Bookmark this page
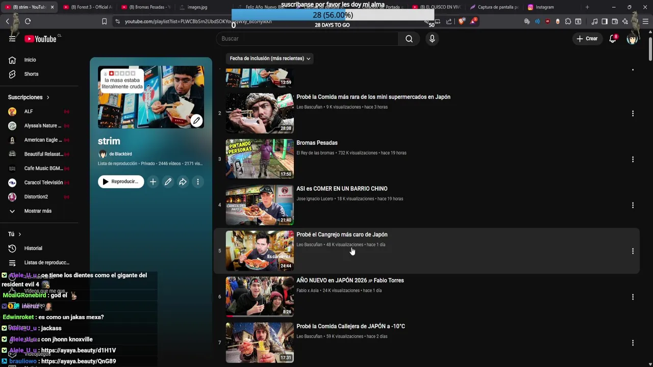 click(x=104, y=21)
